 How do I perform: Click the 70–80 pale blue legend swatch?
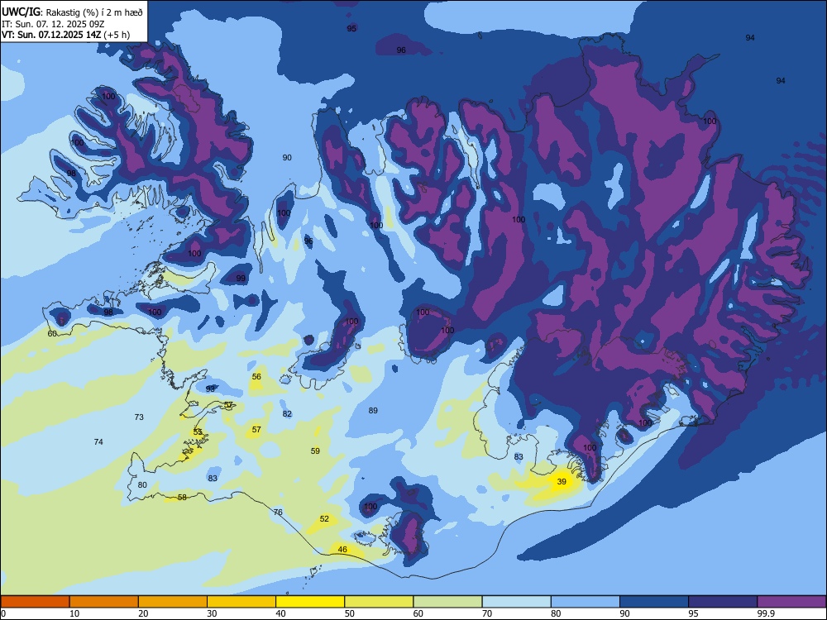(x=516, y=602)
